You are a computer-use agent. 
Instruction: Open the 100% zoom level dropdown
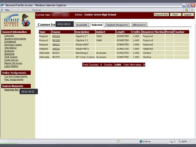(190, 141)
